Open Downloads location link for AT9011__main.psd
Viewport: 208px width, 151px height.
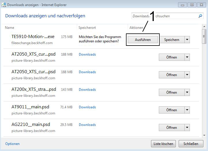pos(87,107)
